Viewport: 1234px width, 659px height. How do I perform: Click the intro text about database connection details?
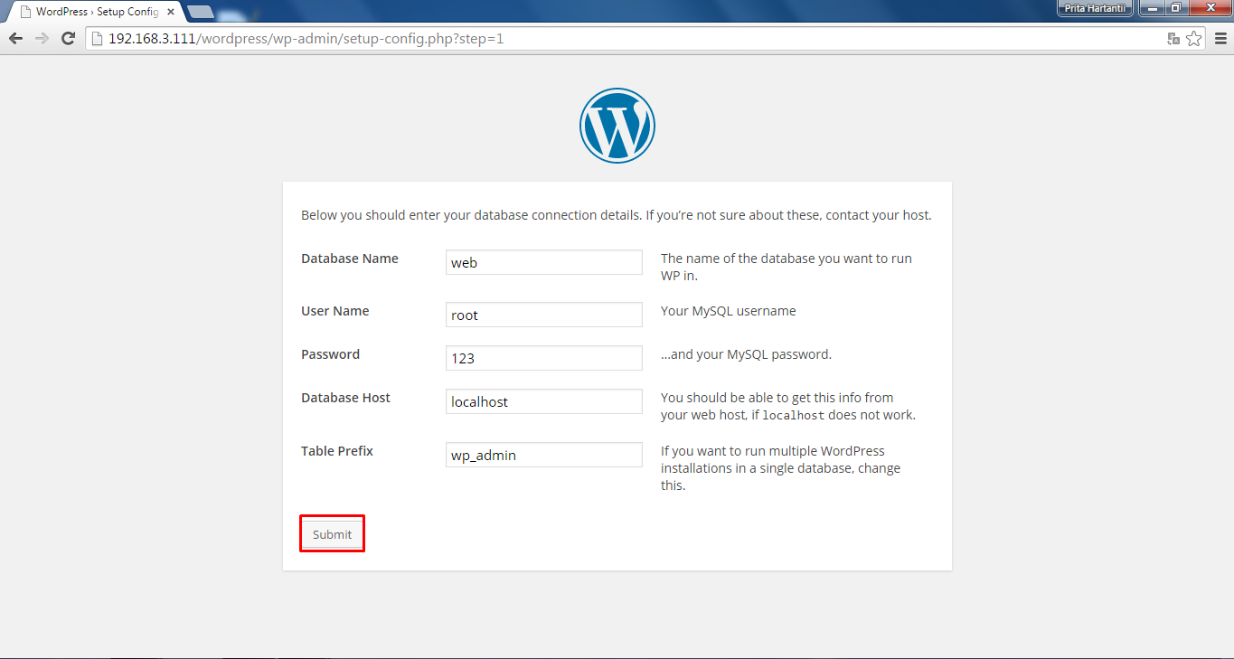point(617,215)
